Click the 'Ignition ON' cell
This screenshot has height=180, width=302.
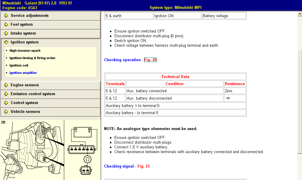coord(177,16)
